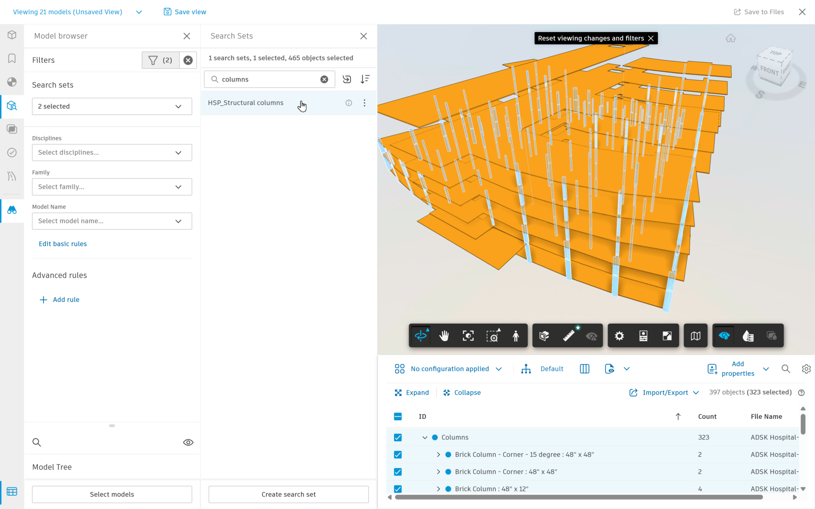The width and height of the screenshot is (815, 509).
Task: Click the Fit to view tool
Action: point(468,336)
